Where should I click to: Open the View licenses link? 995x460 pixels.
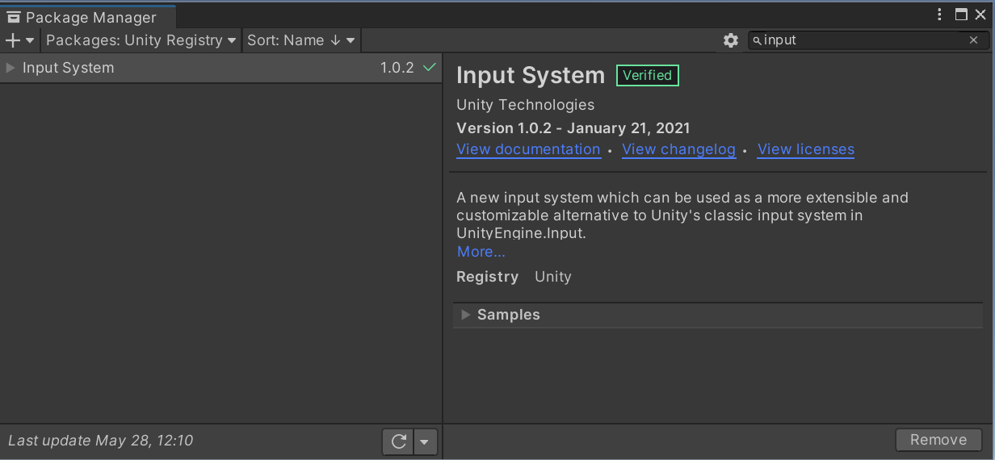[x=806, y=149]
